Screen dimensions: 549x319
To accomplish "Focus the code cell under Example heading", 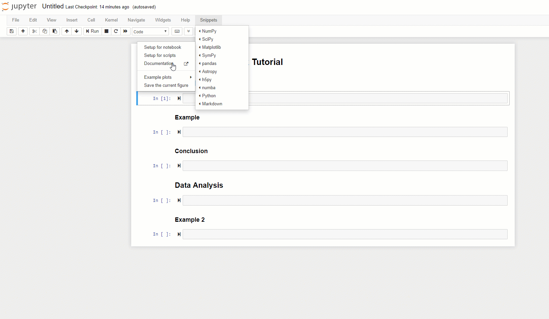I will pos(345,132).
